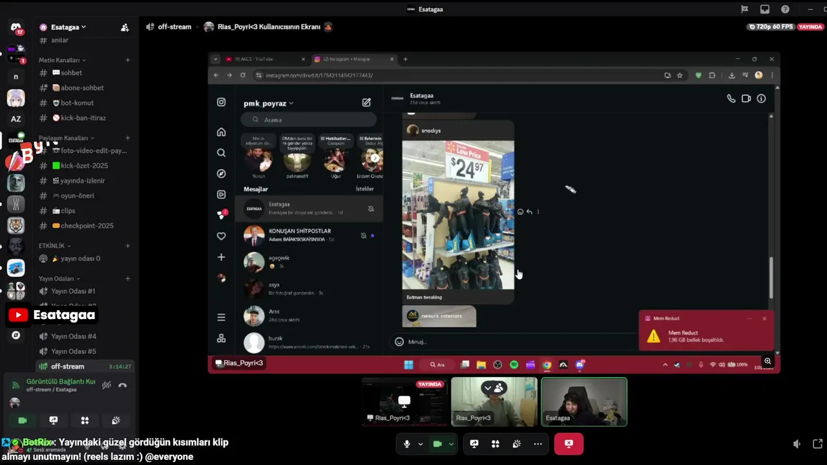
Task: Create channel in Metin Kanalları
Action: point(127,60)
